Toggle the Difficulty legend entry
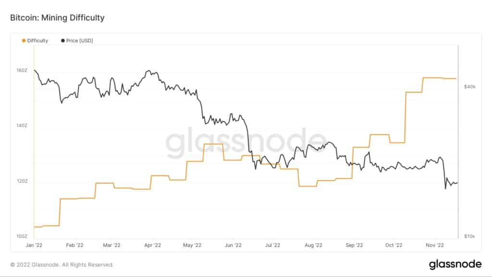The image size is (492, 277). (x=35, y=40)
